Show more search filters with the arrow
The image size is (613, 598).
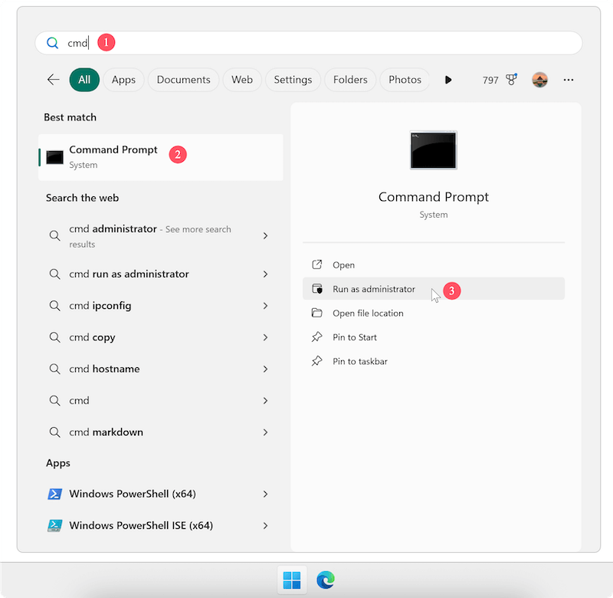coord(448,79)
